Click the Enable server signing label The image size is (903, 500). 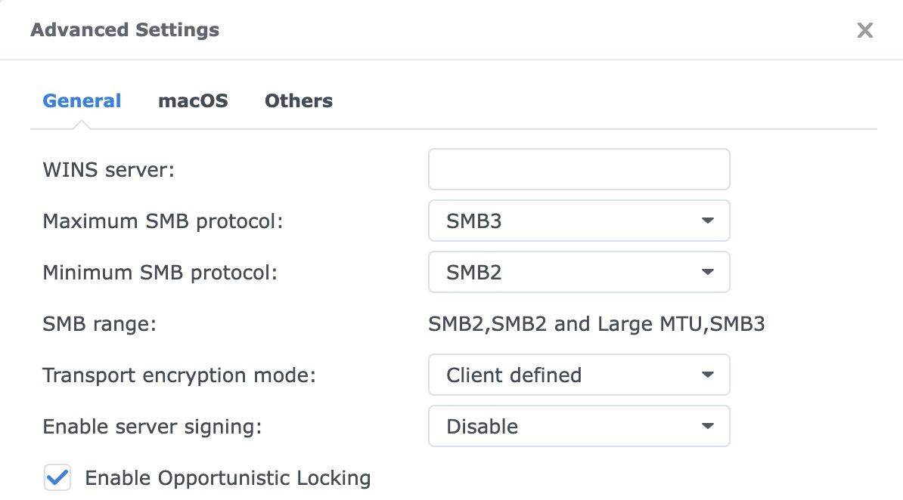(x=152, y=427)
